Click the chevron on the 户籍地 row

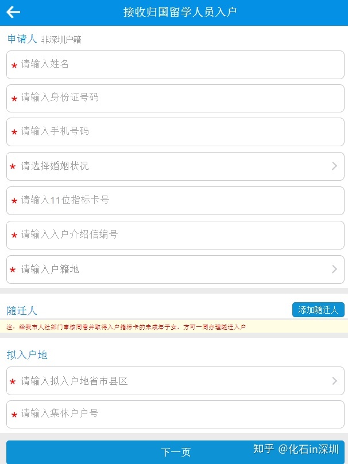[x=334, y=269]
